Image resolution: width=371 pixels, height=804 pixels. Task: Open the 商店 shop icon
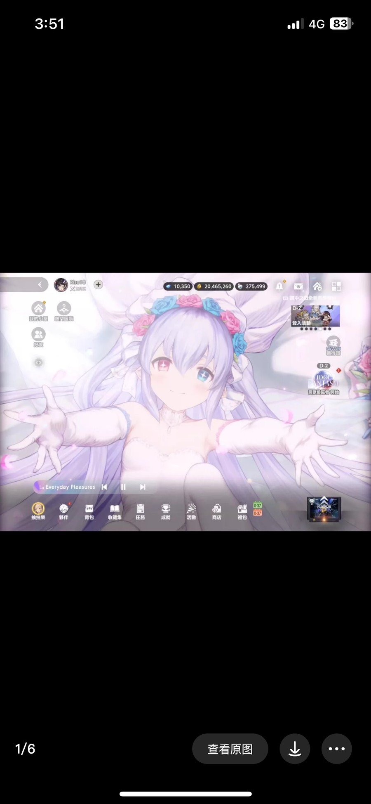[x=217, y=511]
